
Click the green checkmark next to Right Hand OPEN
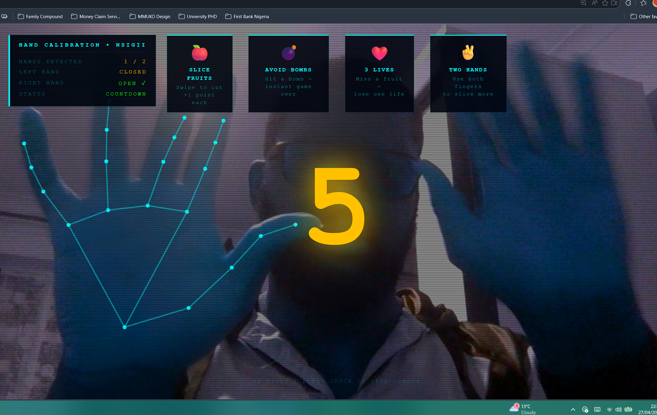pyautogui.click(x=144, y=83)
